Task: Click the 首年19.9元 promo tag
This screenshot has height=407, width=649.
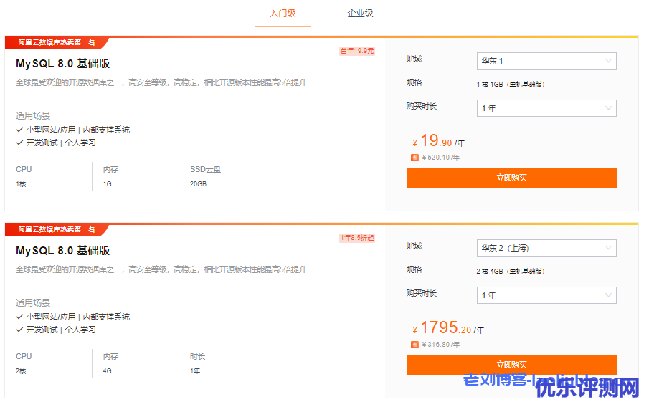Action: tap(357, 51)
